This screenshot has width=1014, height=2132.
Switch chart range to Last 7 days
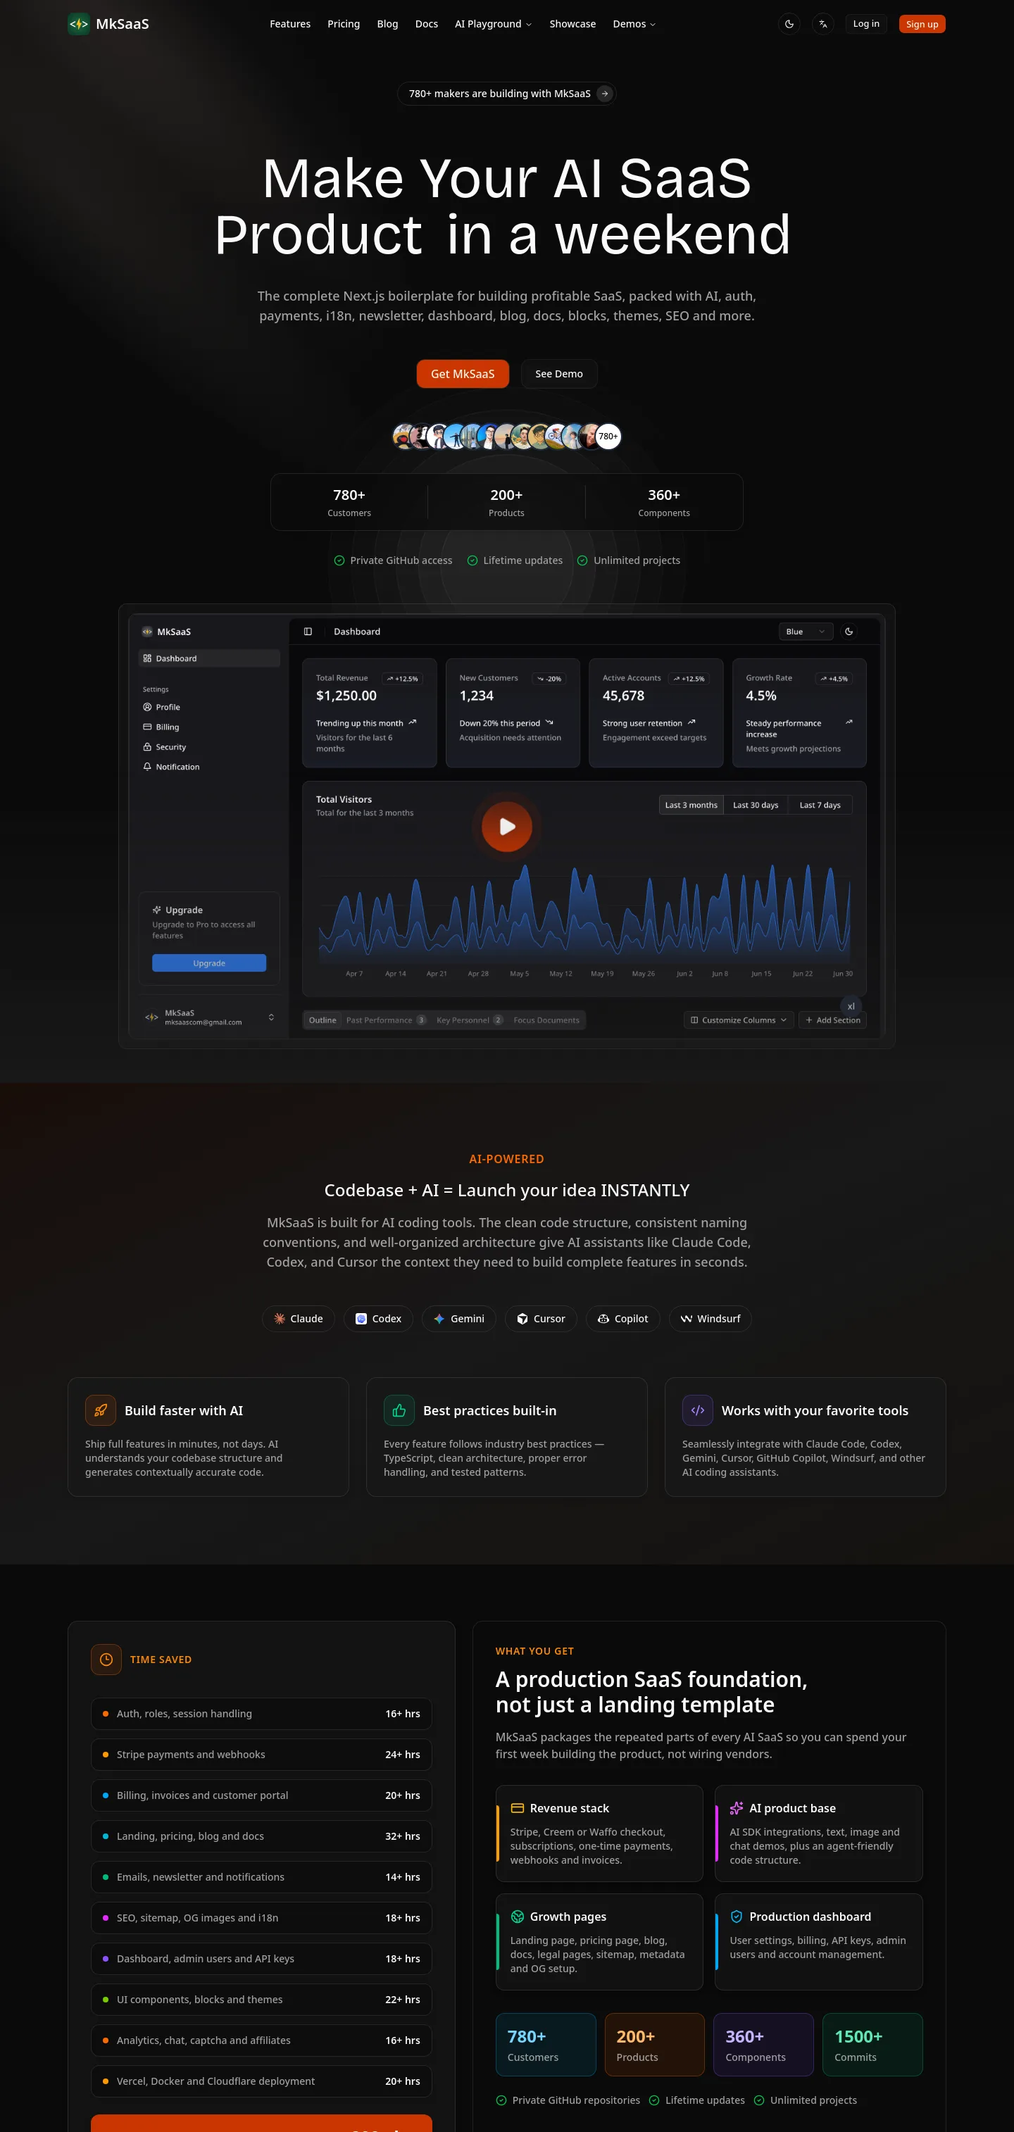point(820,805)
